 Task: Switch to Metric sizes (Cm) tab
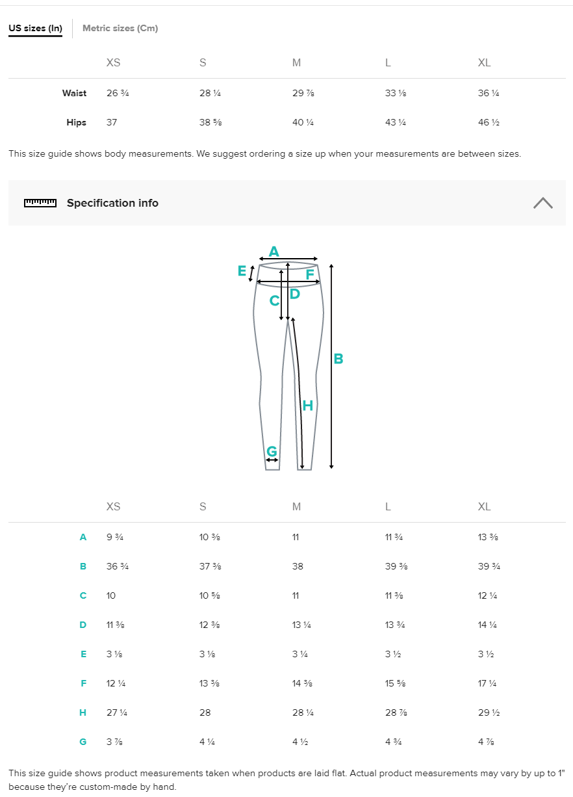[x=120, y=28]
